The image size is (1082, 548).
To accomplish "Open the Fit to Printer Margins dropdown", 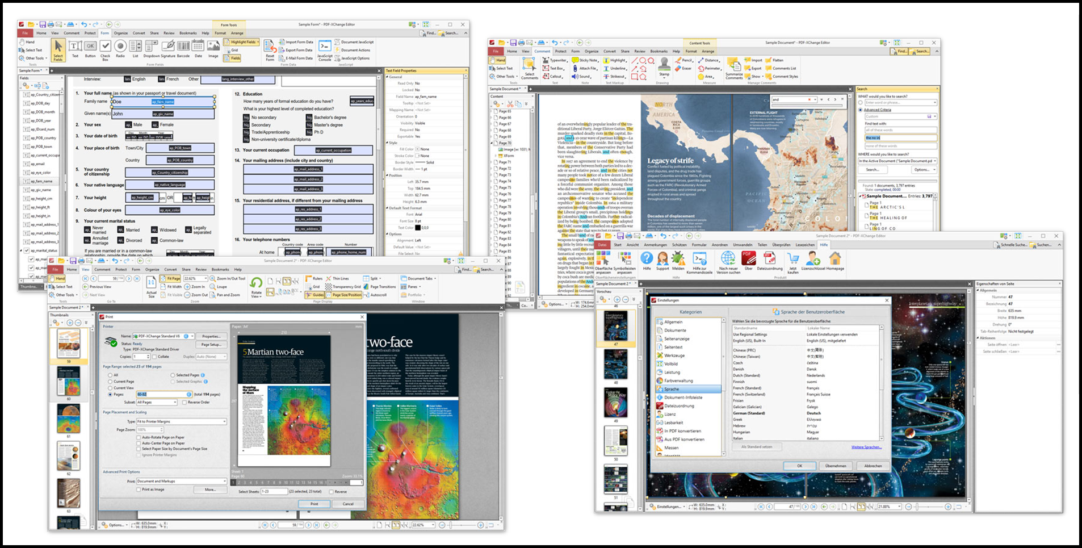I will [x=182, y=421].
